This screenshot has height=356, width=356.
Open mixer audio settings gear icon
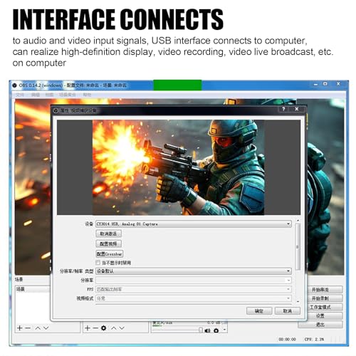tap(216, 330)
